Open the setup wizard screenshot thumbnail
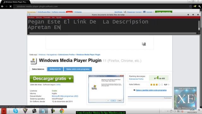The image size is (202, 114). point(106,89)
